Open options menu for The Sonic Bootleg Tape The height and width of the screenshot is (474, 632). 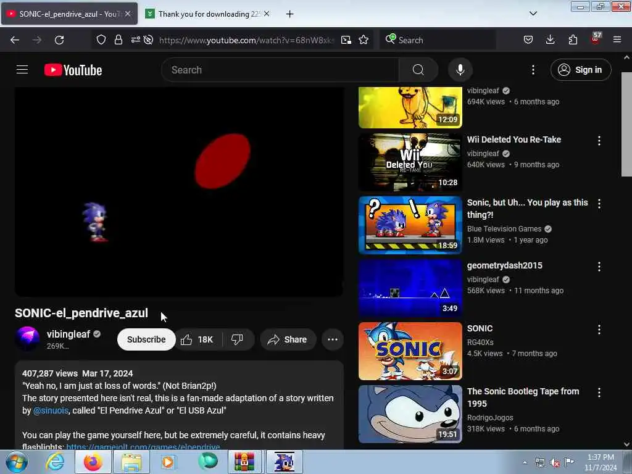(599, 392)
